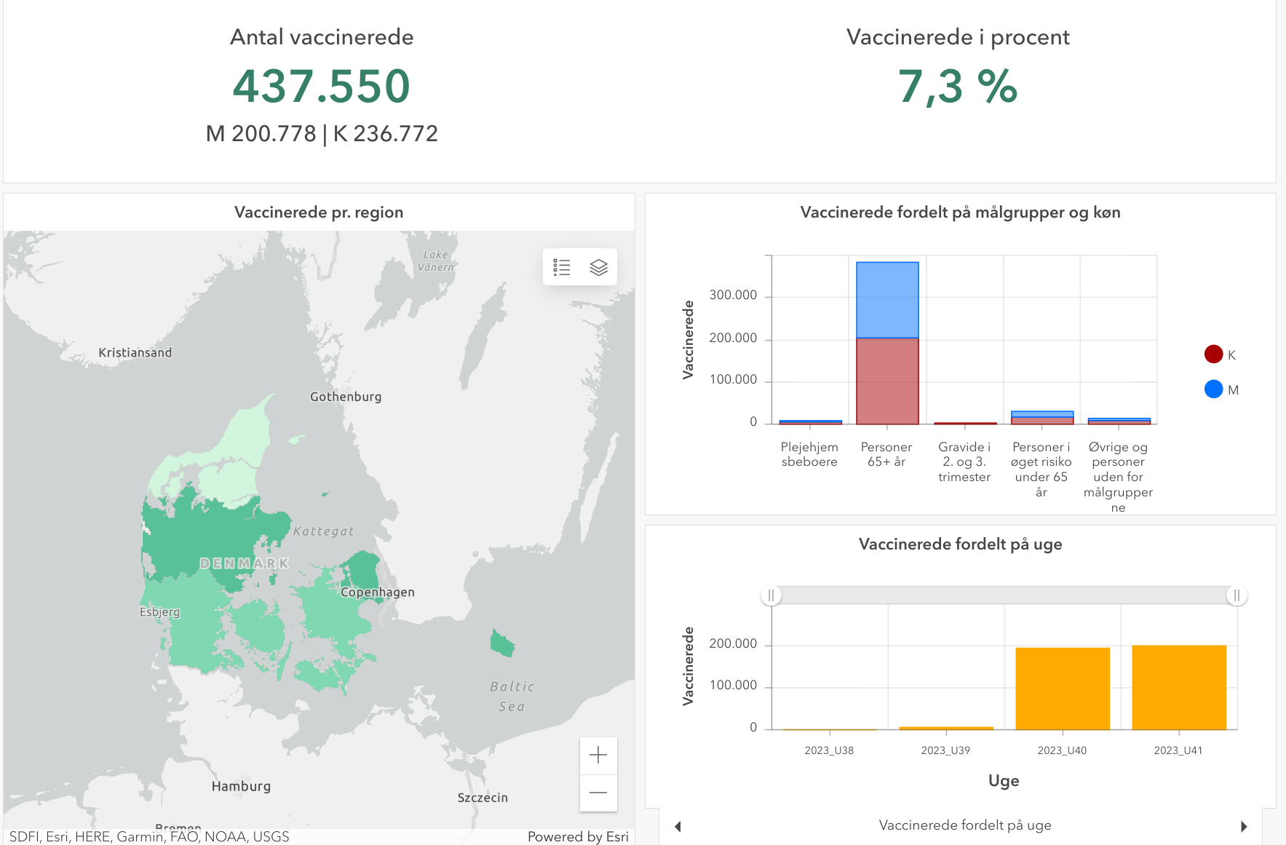Select the 2023_U41 weekly bar
Viewport: 1286px width, 845px height.
tap(1178, 687)
